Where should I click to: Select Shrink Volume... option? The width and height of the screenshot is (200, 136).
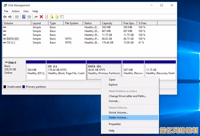(130, 113)
